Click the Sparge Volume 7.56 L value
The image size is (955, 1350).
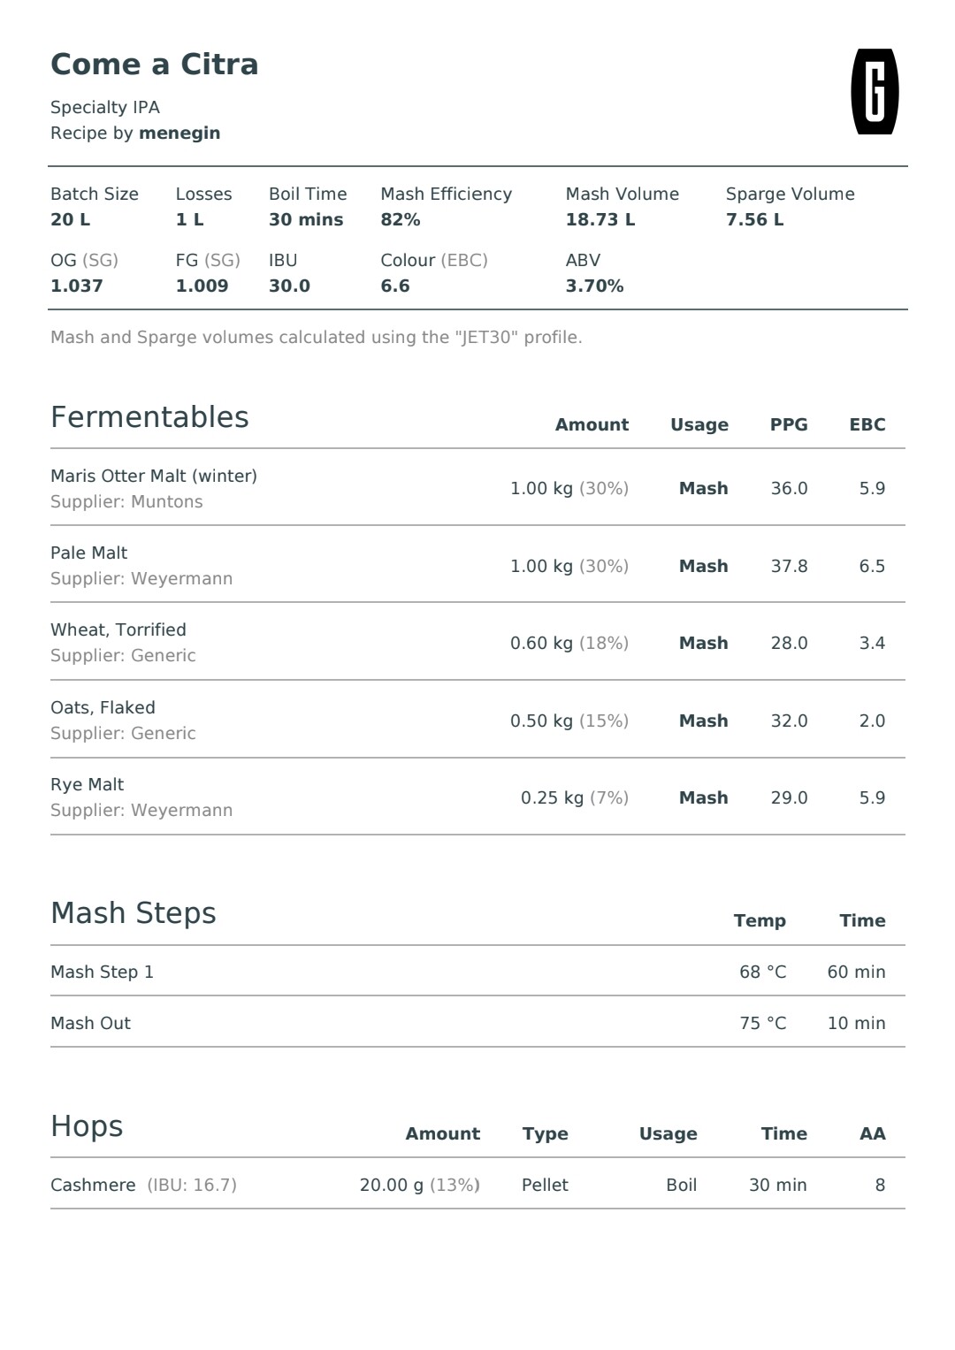755,219
